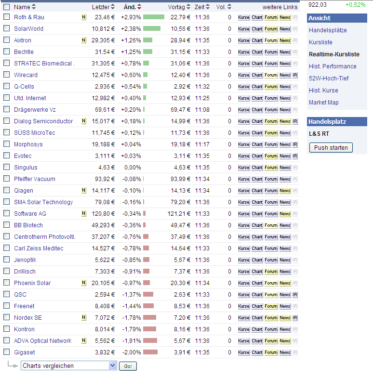Check the box for SÜSS MicroTec
The width and height of the screenshot is (373, 378).
pos(7,132)
